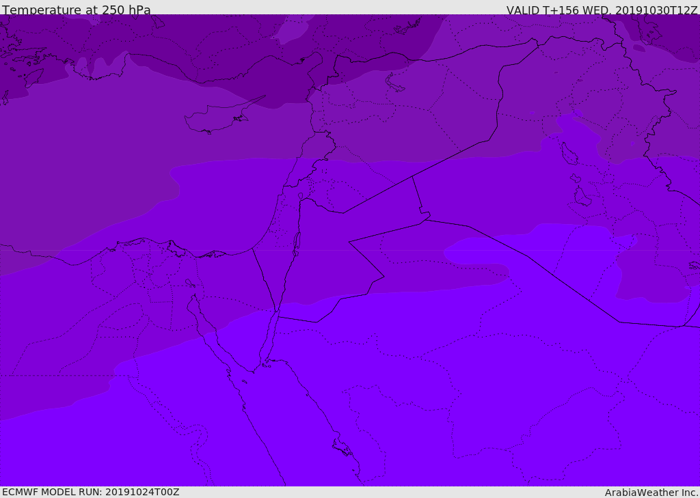The width and height of the screenshot is (700, 498).
Task: Click the 'ArabiaWeather Inc.' credit text
Action: [x=651, y=493]
